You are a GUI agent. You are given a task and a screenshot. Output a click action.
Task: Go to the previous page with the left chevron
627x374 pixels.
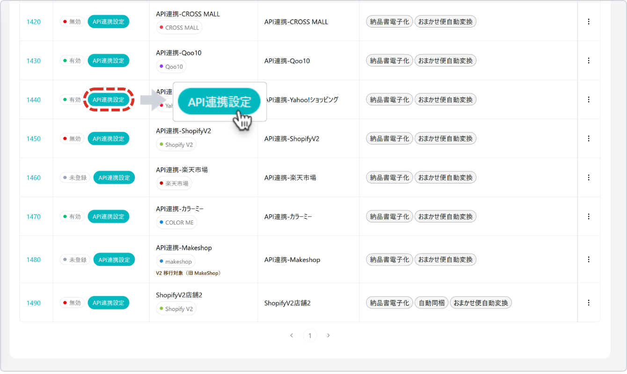[x=292, y=336]
